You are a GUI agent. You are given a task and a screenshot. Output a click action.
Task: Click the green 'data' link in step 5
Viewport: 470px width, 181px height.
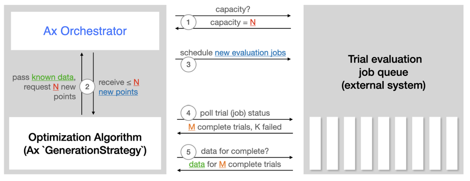(197, 164)
